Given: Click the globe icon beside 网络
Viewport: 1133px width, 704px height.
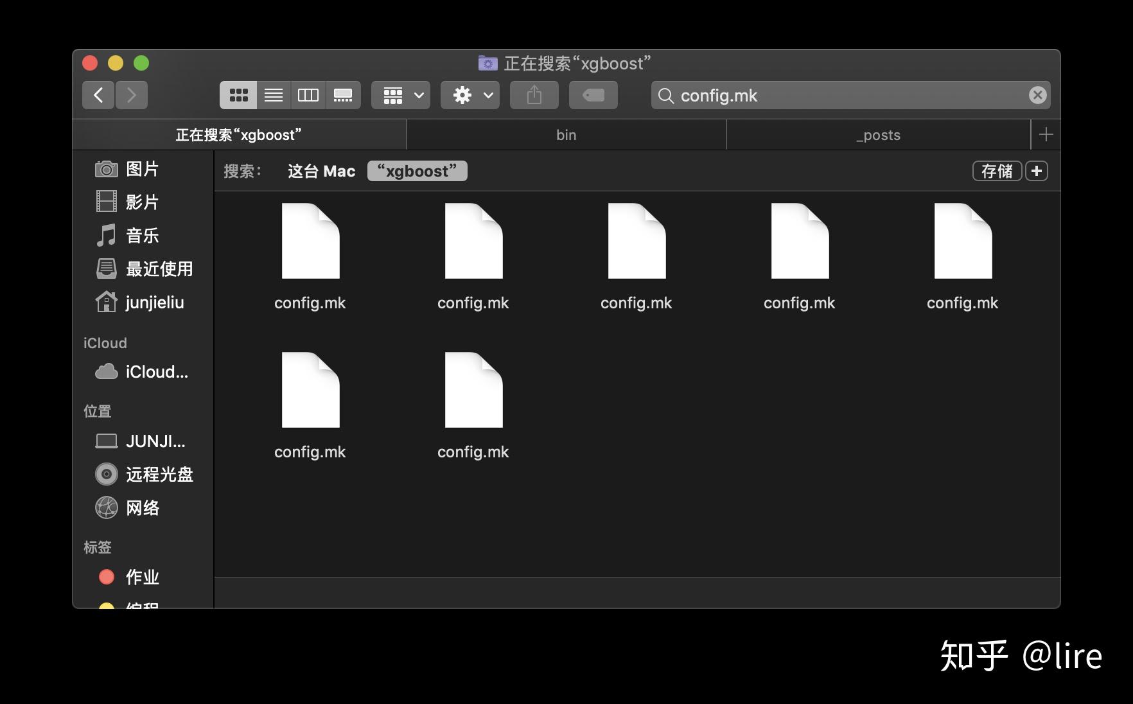Looking at the screenshot, I should click(x=107, y=507).
